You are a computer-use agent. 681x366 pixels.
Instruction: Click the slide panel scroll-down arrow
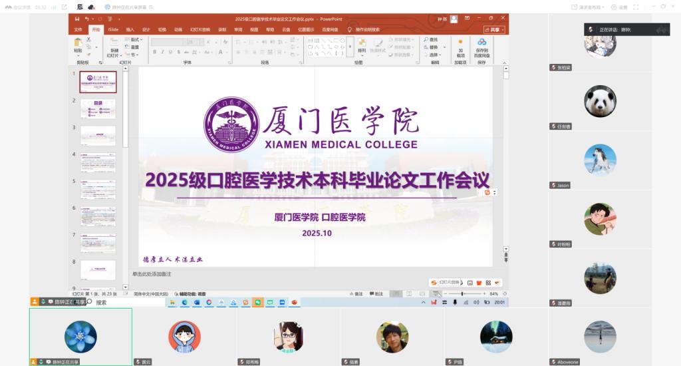pyautogui.click(x=126, y=287)
